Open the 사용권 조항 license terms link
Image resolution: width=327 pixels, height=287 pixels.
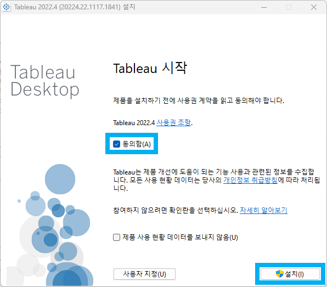pos(173,122)
